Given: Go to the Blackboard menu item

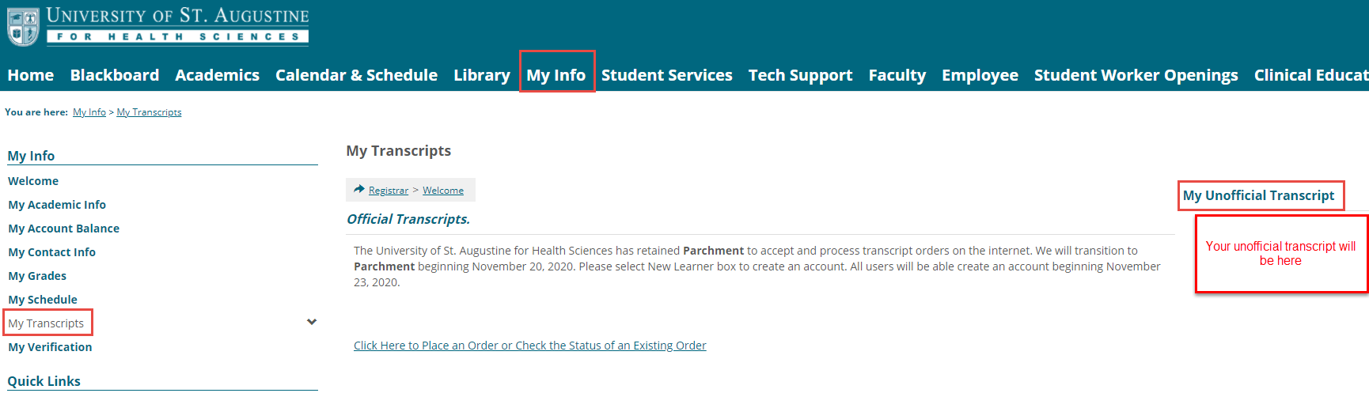Looking at the screenshot, I should (x=115, y=75).
